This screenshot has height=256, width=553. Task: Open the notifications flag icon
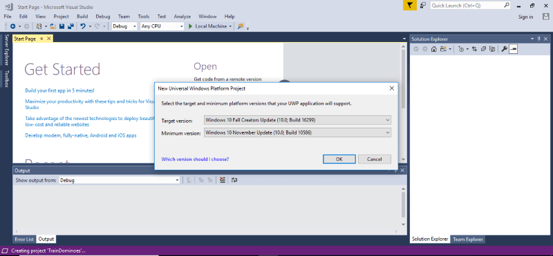(x=409, y=6)
